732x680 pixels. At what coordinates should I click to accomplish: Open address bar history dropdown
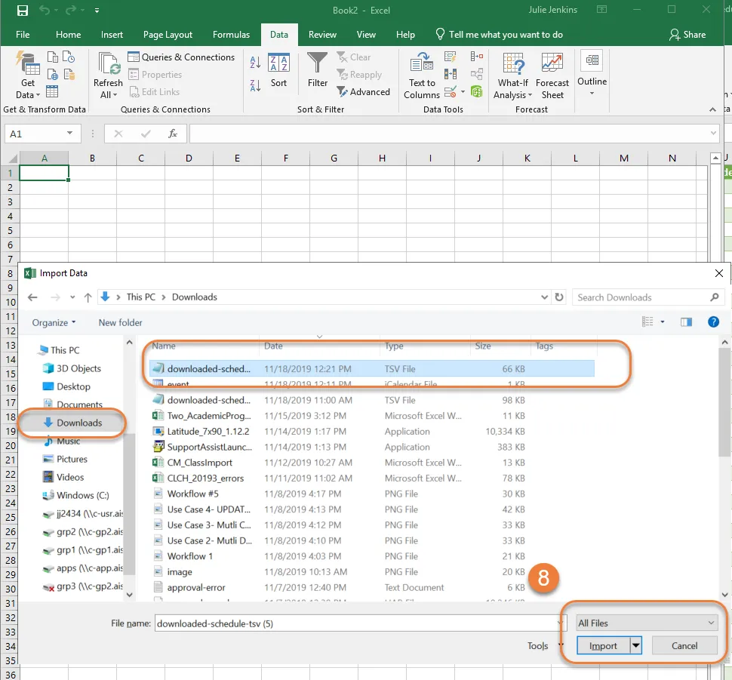tap(544, 297)
